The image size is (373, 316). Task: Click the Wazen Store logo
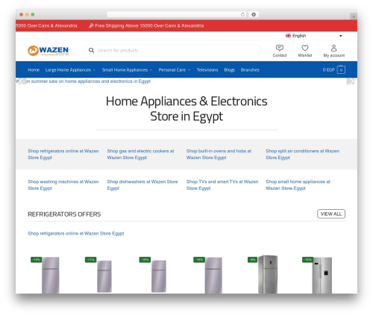(x=48, y=51)
